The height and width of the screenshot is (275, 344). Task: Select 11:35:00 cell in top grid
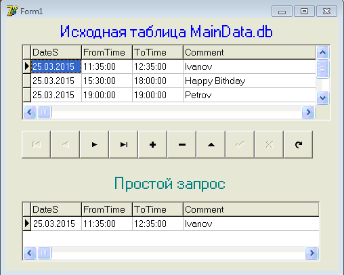[x=107, y=66]
